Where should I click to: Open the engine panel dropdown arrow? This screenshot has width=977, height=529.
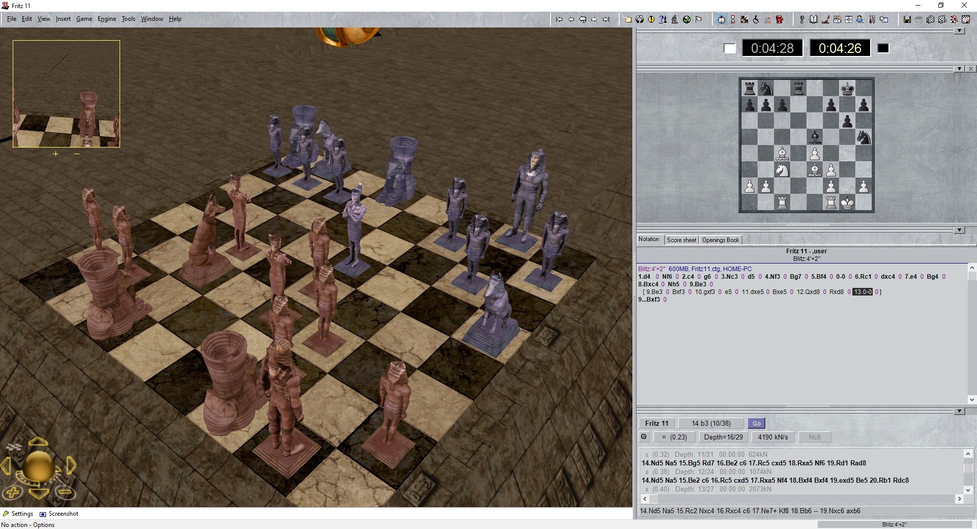coord(959,411)
